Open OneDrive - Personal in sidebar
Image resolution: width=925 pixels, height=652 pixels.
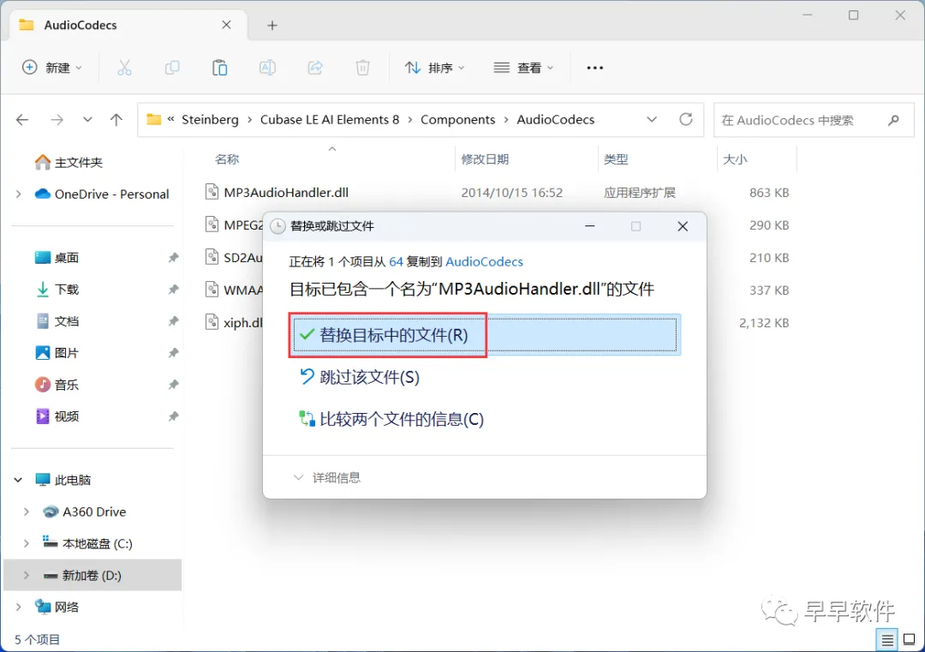coord(101,194)
